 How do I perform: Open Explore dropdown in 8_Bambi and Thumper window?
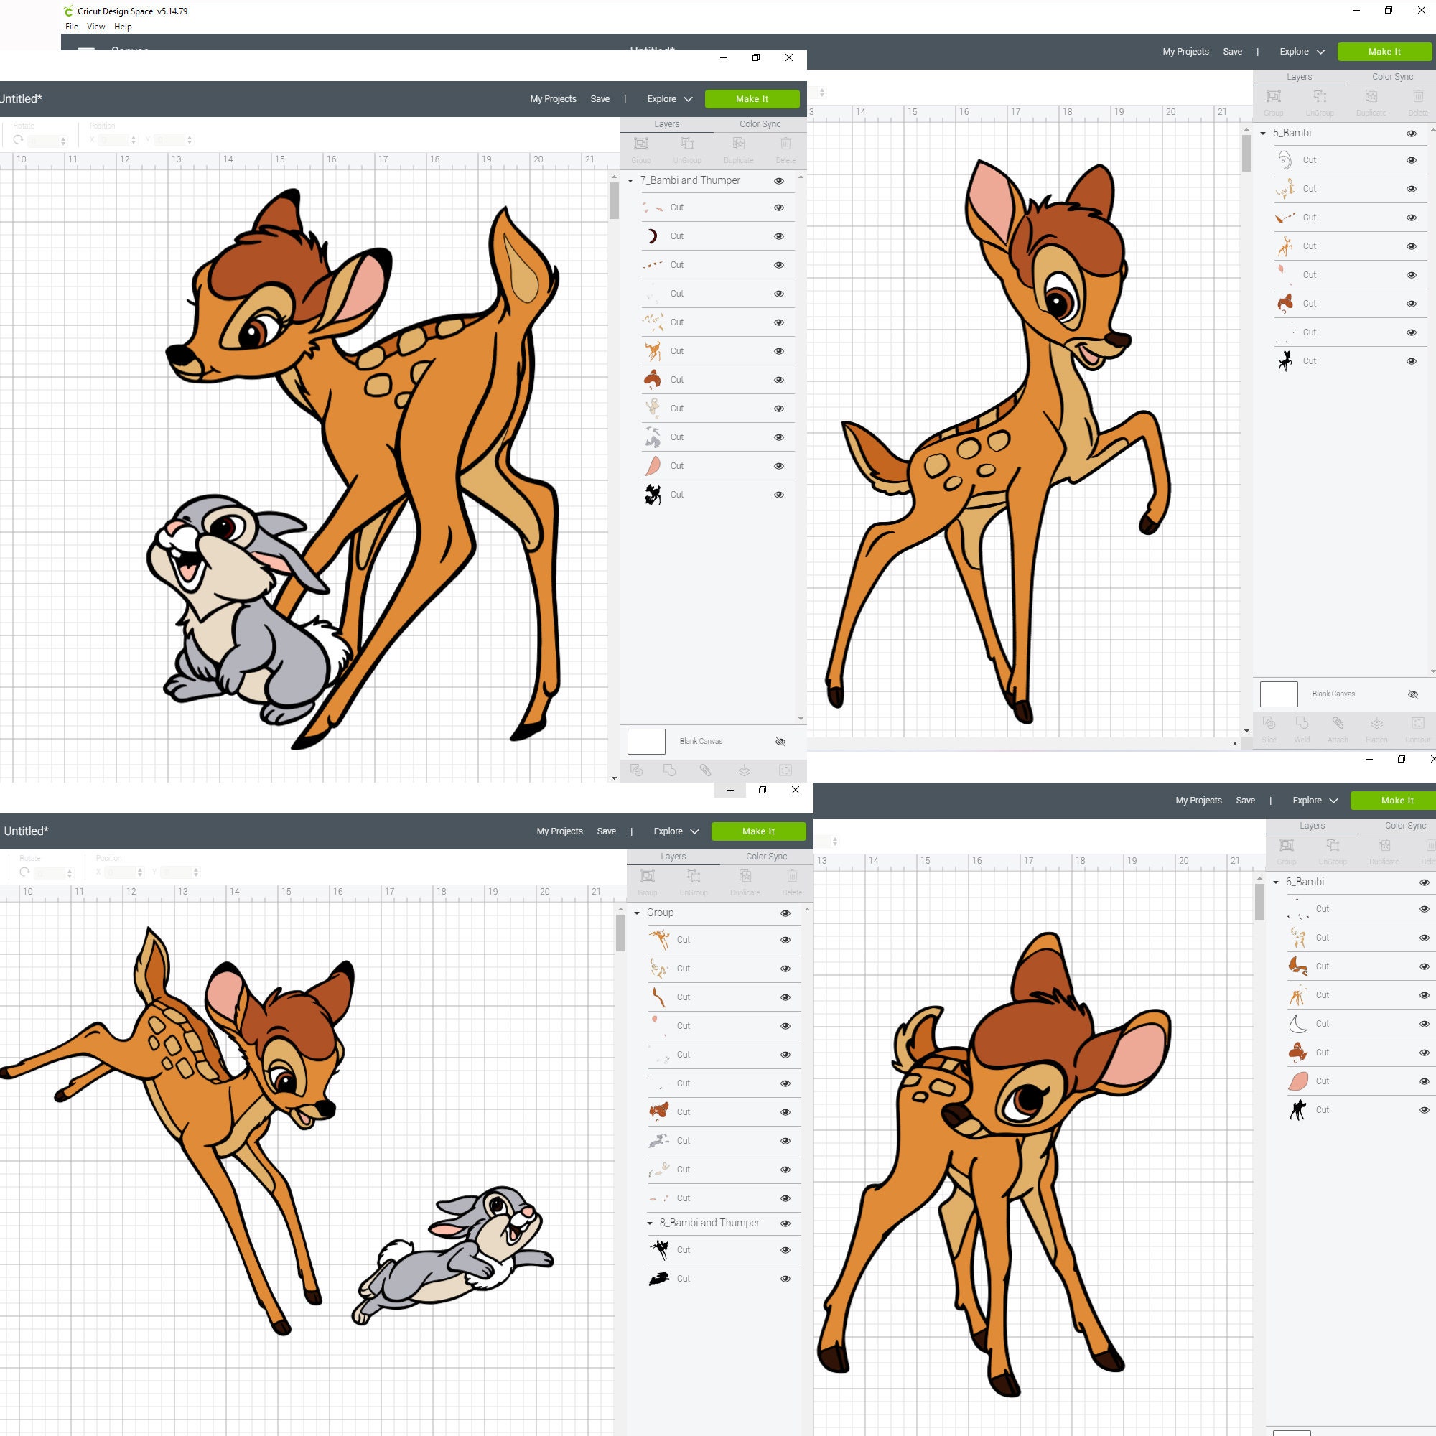coord(676,831)
